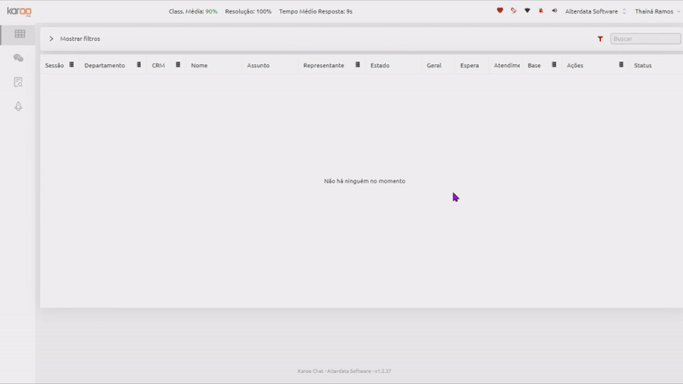Expand the Mostrar filtros chevron
Viewport: 683px width, 384px height.
pyautogui.click(x=51, y=38)
